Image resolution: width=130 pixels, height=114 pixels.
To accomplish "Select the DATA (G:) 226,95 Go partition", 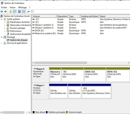I will (118, 75).
